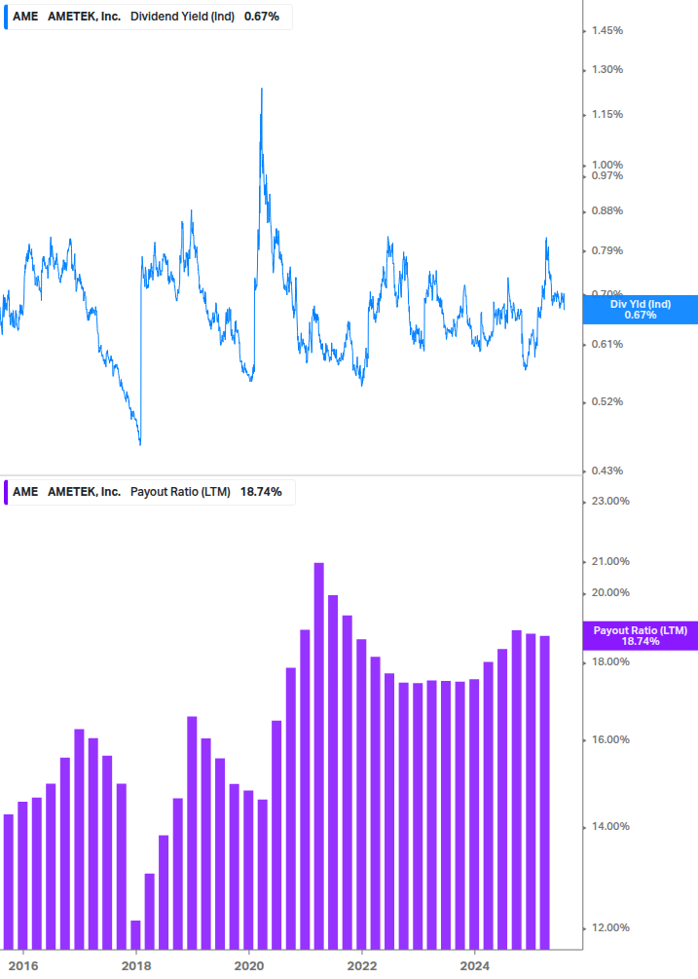Click the 0.88% dividend yield axis label
This screenshot has height=979, width=698.
(x=606, y=210)
